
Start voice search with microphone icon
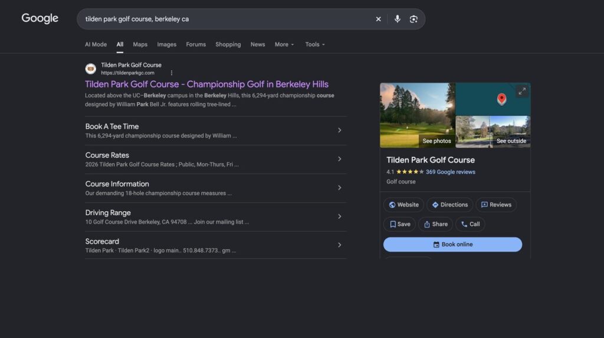[397, 19]
